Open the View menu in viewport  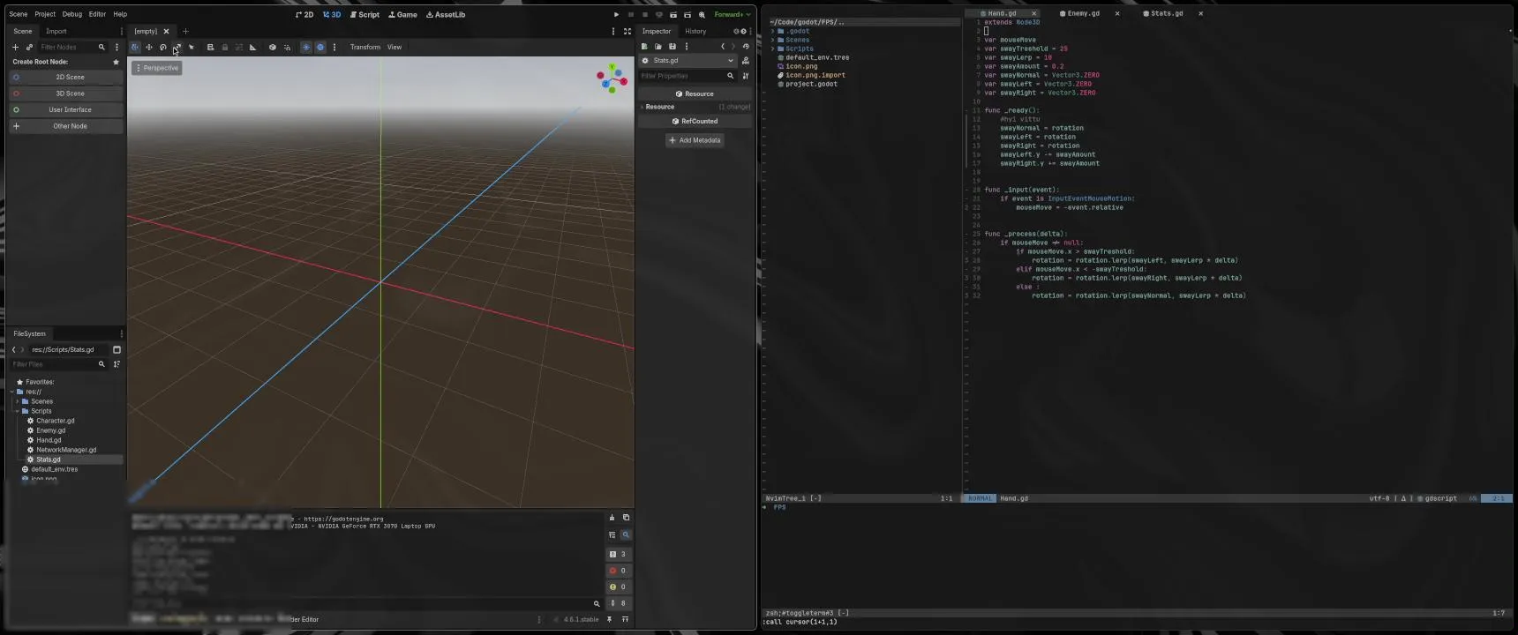point(395,47)
